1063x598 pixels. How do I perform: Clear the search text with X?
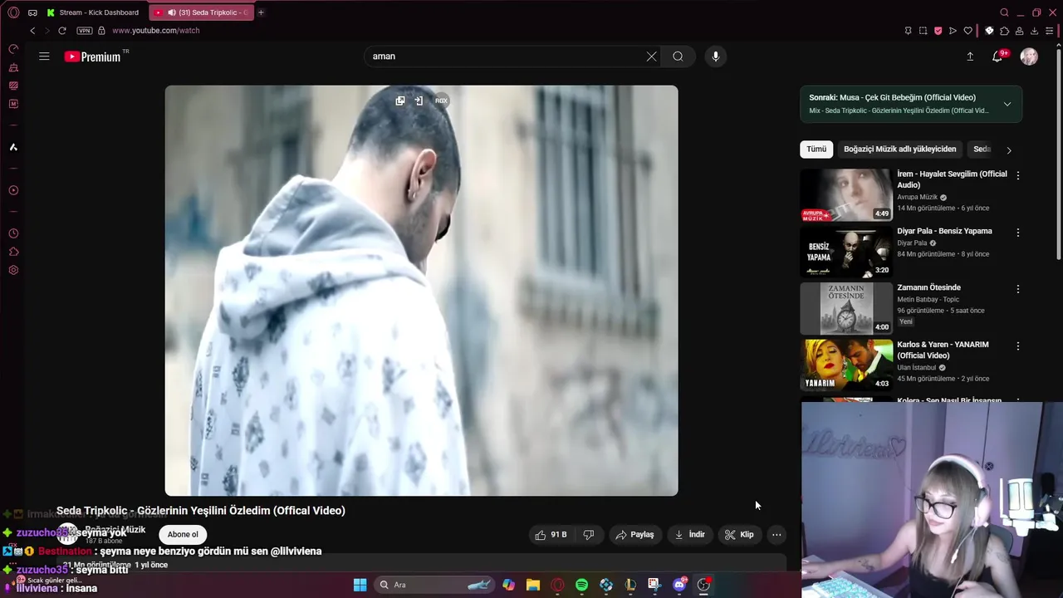pyautogui.click(x=651, y=56)
